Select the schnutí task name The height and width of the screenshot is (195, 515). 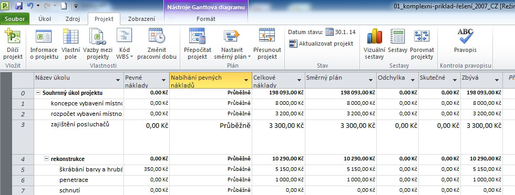click(x=69, y=191)
